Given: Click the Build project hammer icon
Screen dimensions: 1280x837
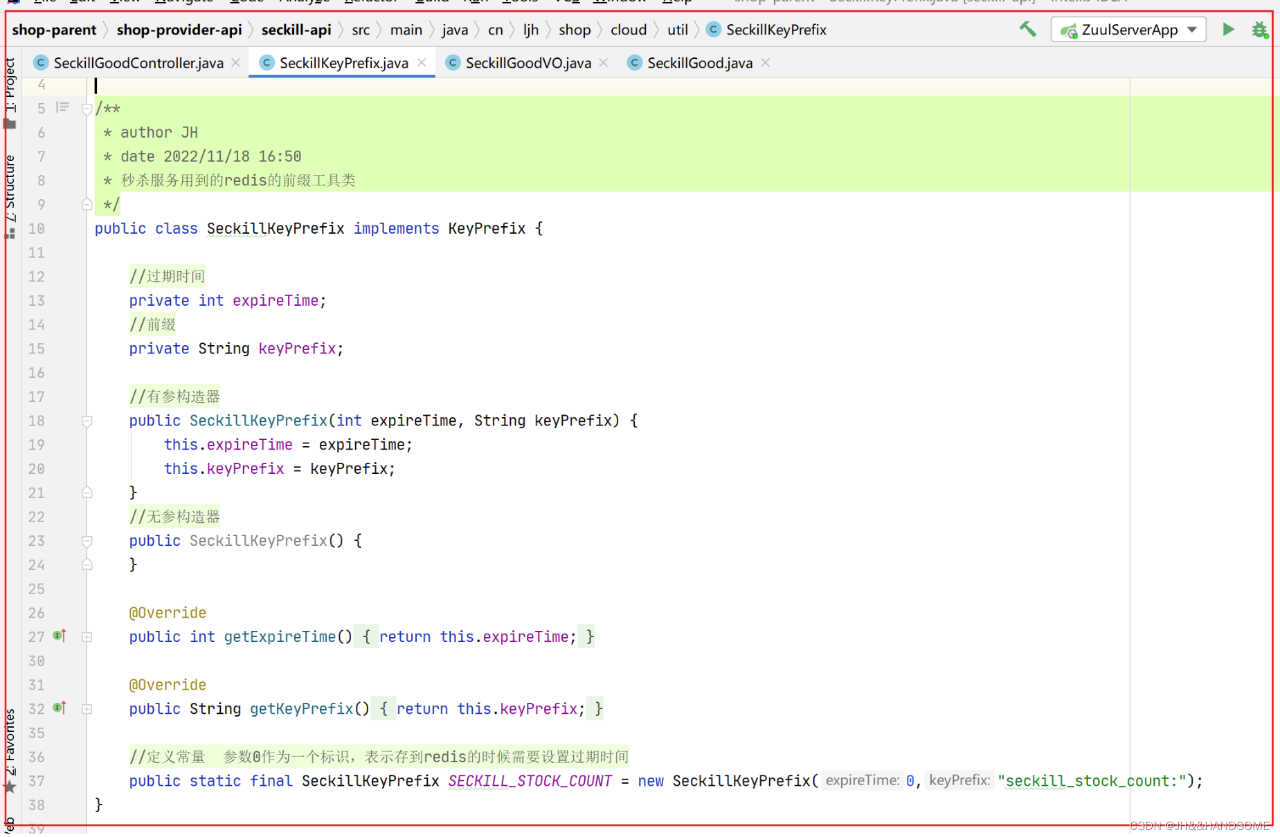Looking at the screenshot, I should [1028, 30].
